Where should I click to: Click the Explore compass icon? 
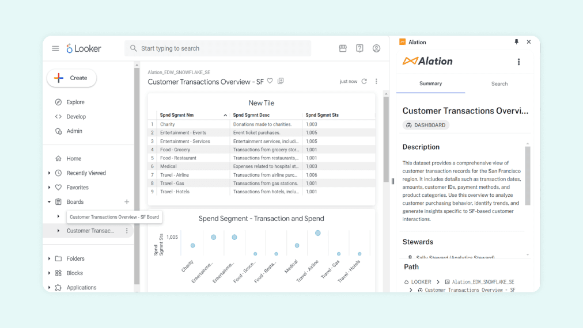point(58,102)
